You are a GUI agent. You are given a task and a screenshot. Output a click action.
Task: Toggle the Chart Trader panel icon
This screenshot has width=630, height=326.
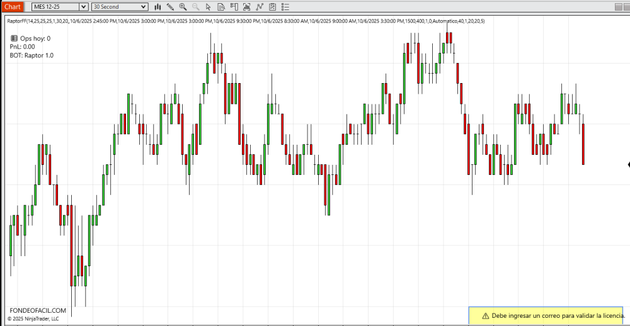point(233,7)
